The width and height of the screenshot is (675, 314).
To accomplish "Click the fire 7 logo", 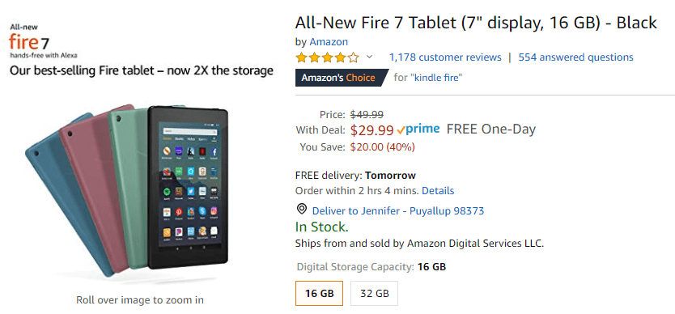I will pyautogui.click(x=29, y=43).
